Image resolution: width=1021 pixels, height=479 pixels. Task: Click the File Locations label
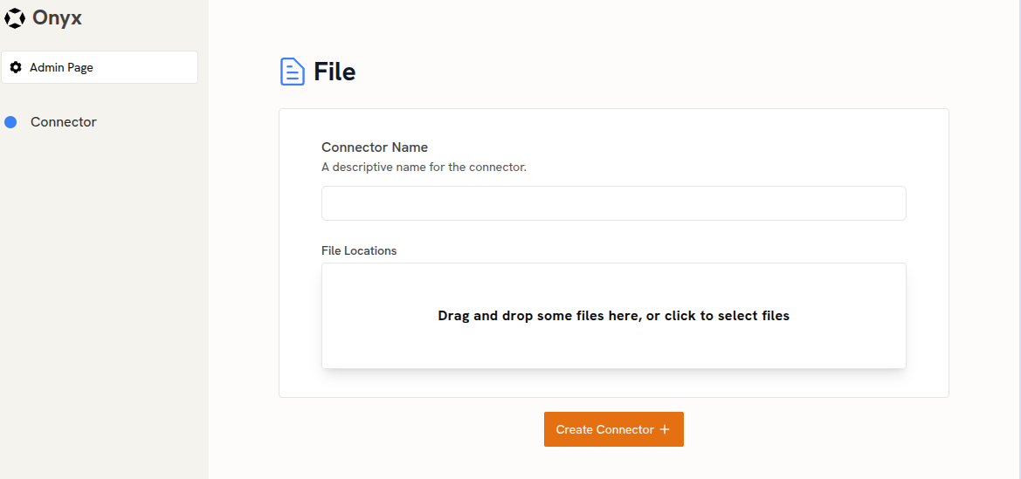pyautogui.click(x=359, y=250)
